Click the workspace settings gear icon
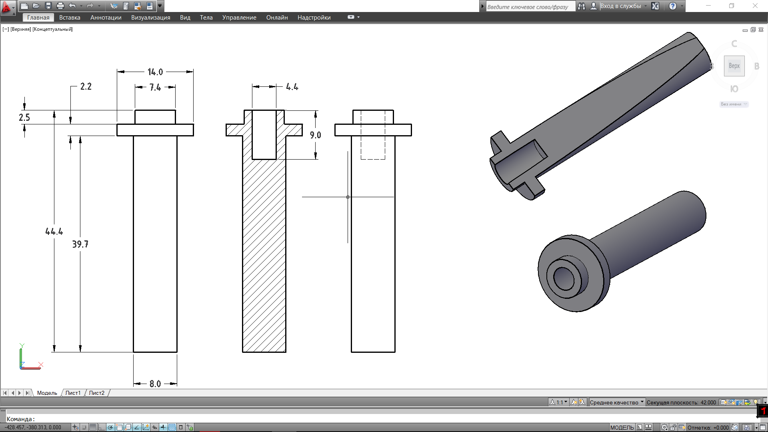 pyautogui.click(x=664, y=427)
